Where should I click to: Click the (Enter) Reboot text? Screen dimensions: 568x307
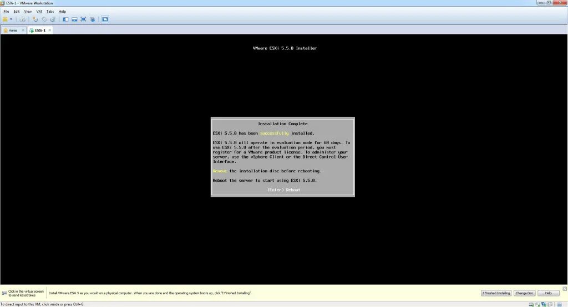point(283,190)
